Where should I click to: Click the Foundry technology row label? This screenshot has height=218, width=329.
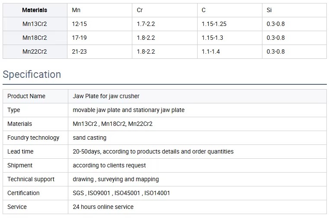coord(33,138)
